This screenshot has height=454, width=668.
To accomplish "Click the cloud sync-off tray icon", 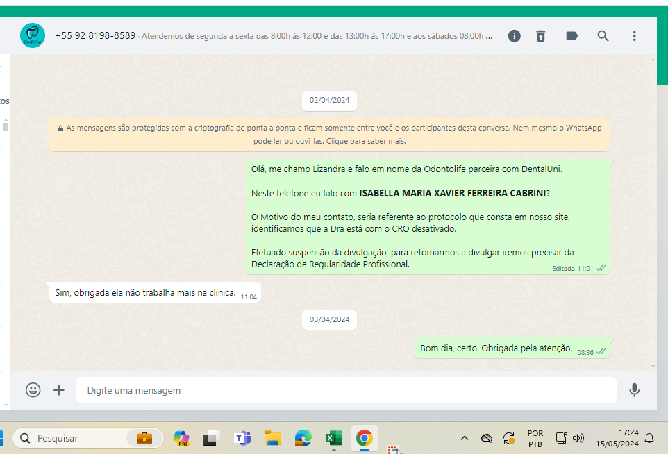I will tap(487, 438).
